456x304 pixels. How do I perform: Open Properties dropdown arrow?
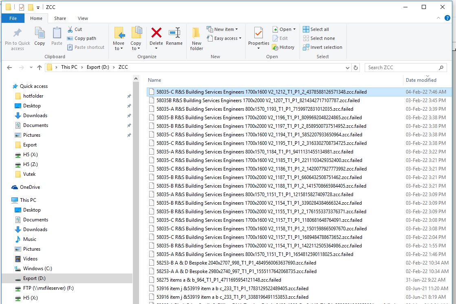[x=258, y=48]
